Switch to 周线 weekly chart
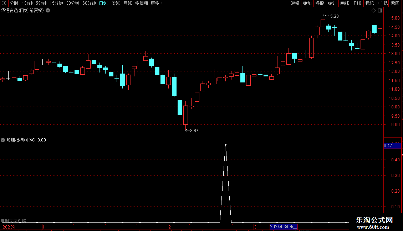 (116, 3)
